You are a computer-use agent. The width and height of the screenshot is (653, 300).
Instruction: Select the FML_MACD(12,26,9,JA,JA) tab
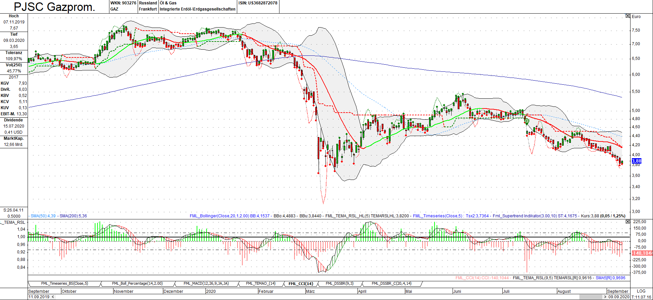pos(206,283)
